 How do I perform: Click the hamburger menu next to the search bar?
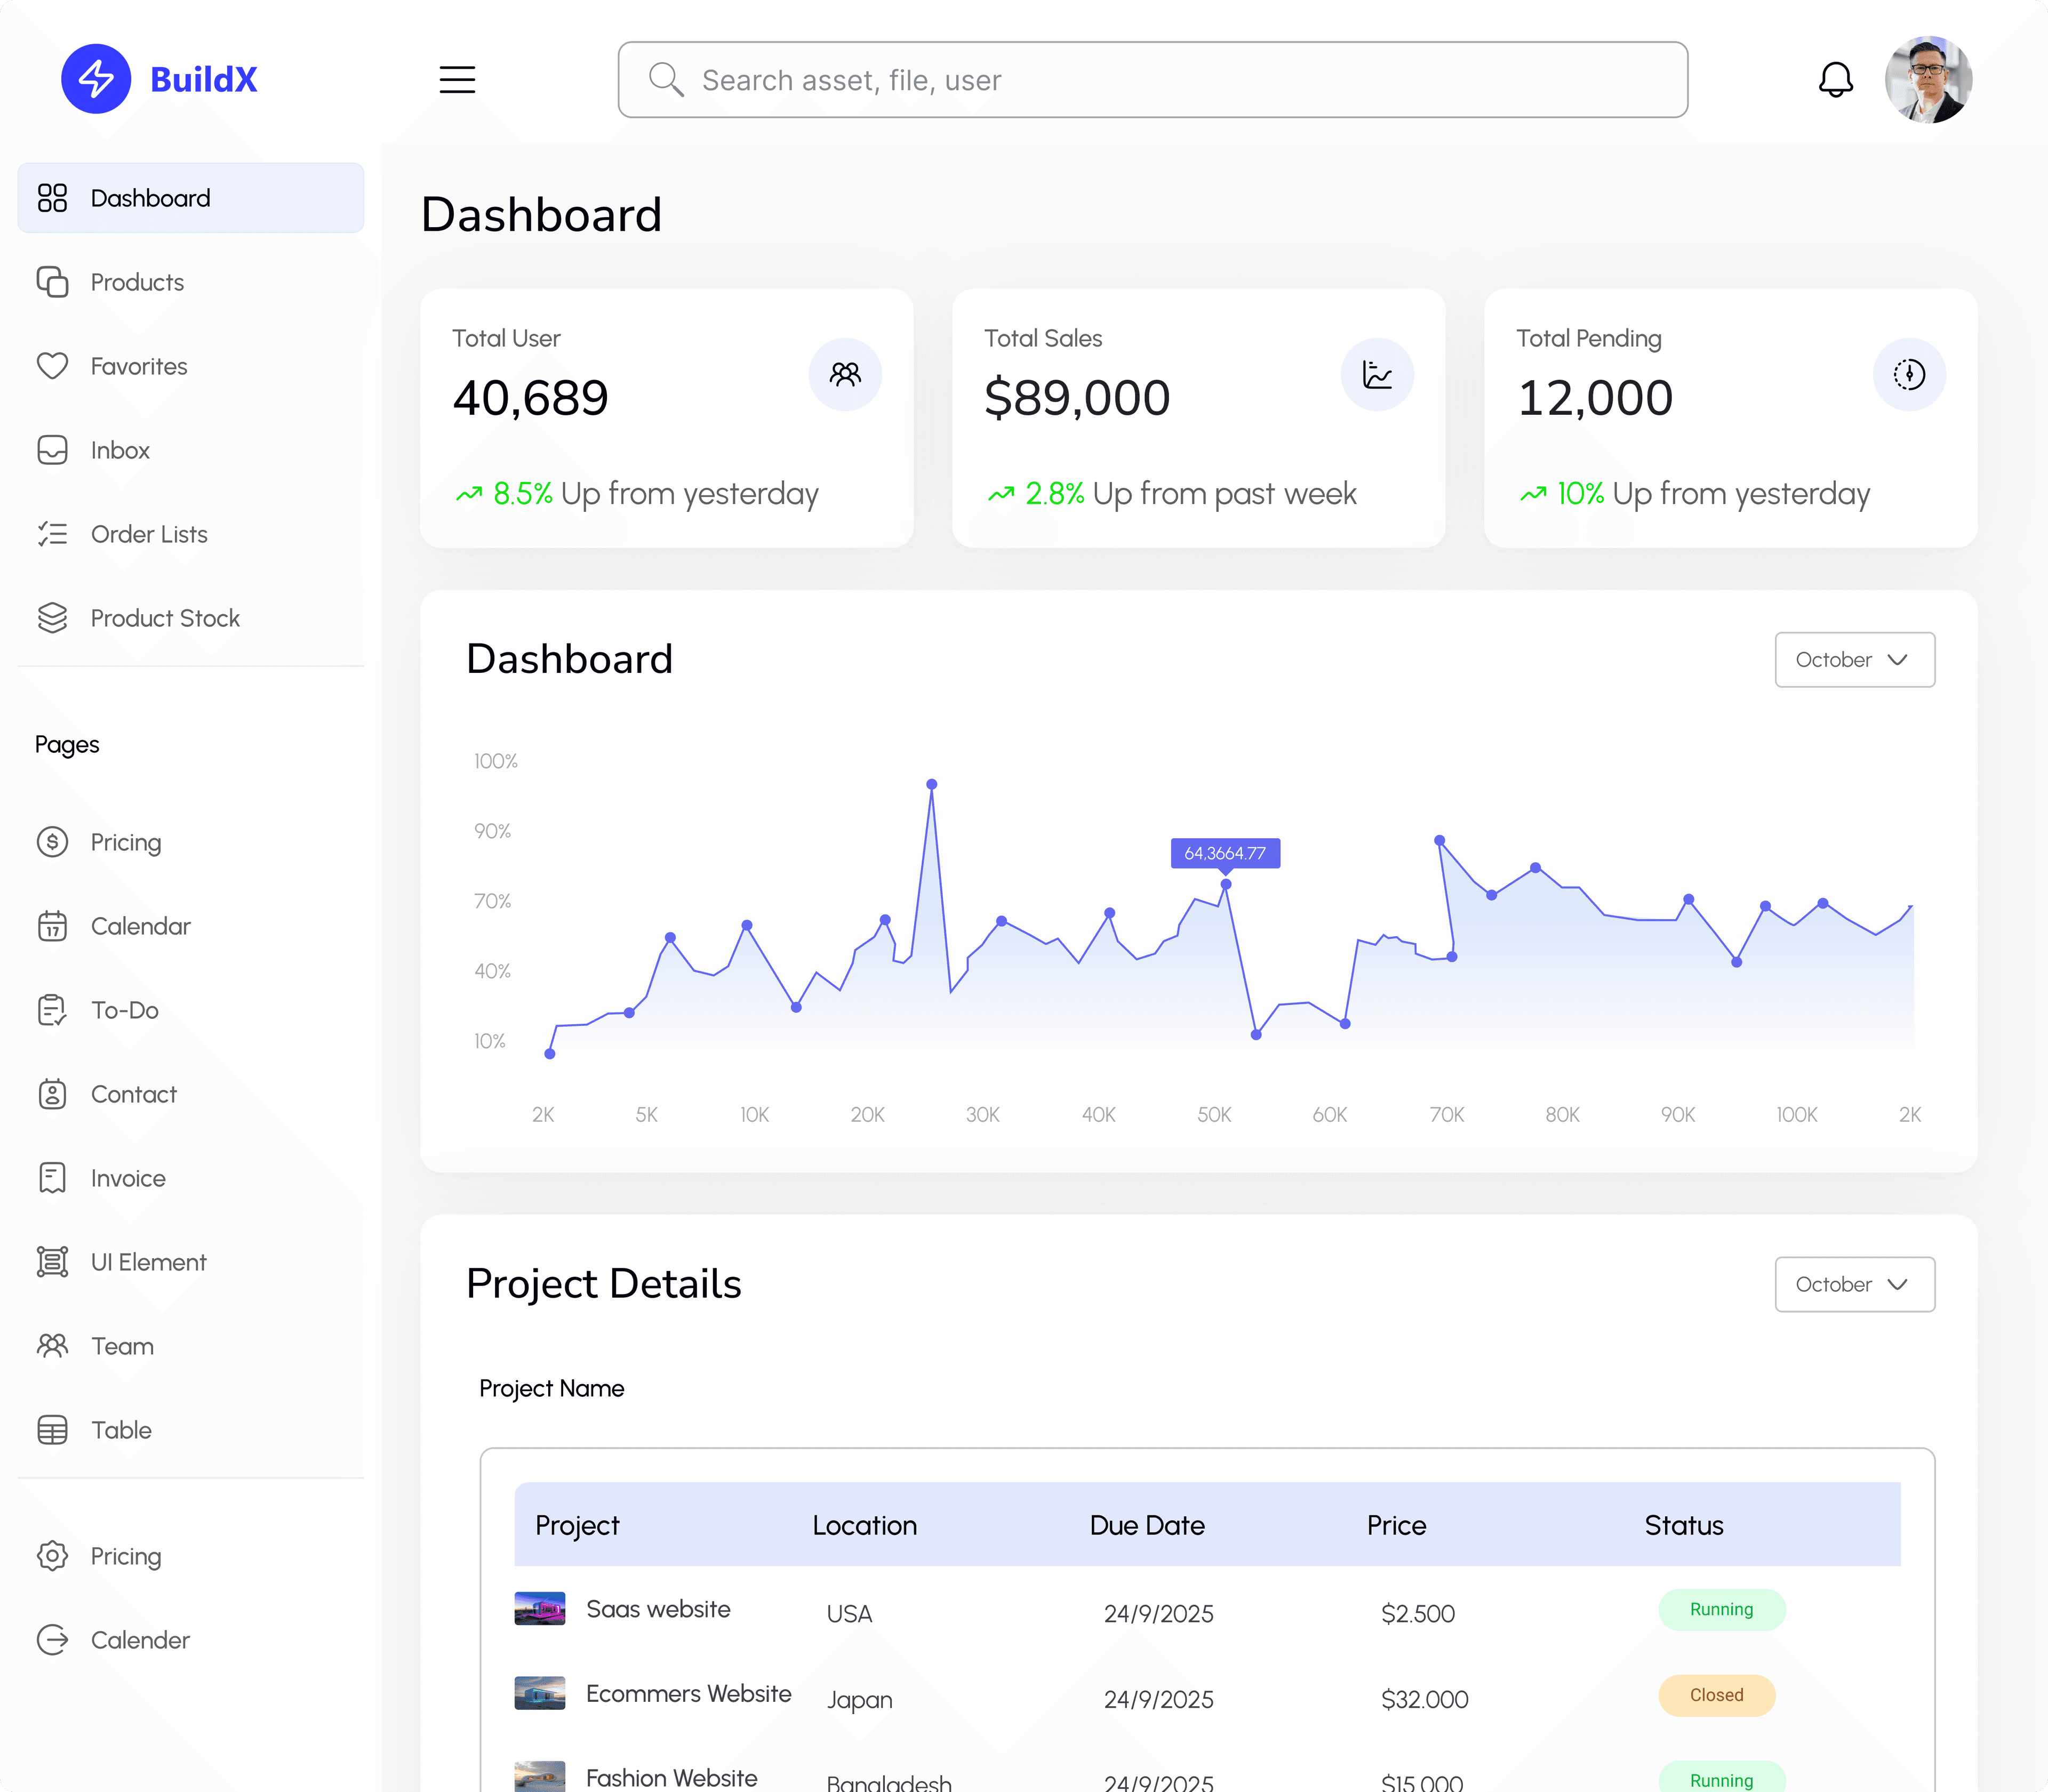coord(457,80)
